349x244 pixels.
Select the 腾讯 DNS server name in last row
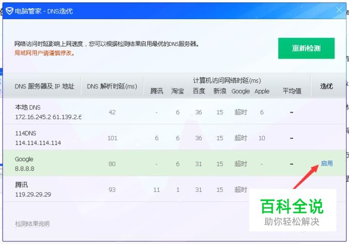tap(21, 185)
